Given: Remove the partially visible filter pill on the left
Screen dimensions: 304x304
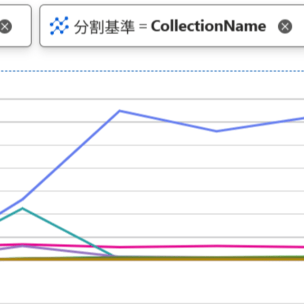Looking at the screenshot, I should tap(6, 27).
